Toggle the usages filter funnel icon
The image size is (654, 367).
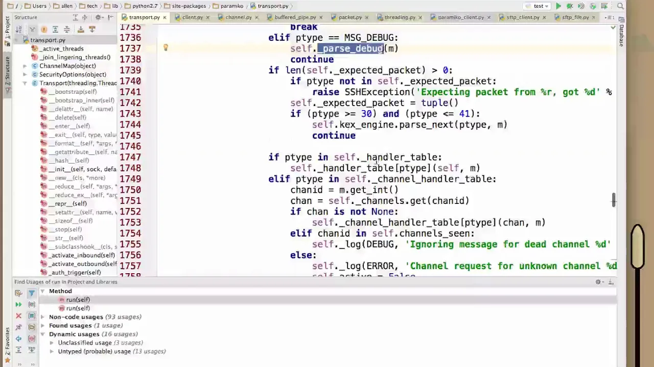pyautogui.click(x=32, y=293)
